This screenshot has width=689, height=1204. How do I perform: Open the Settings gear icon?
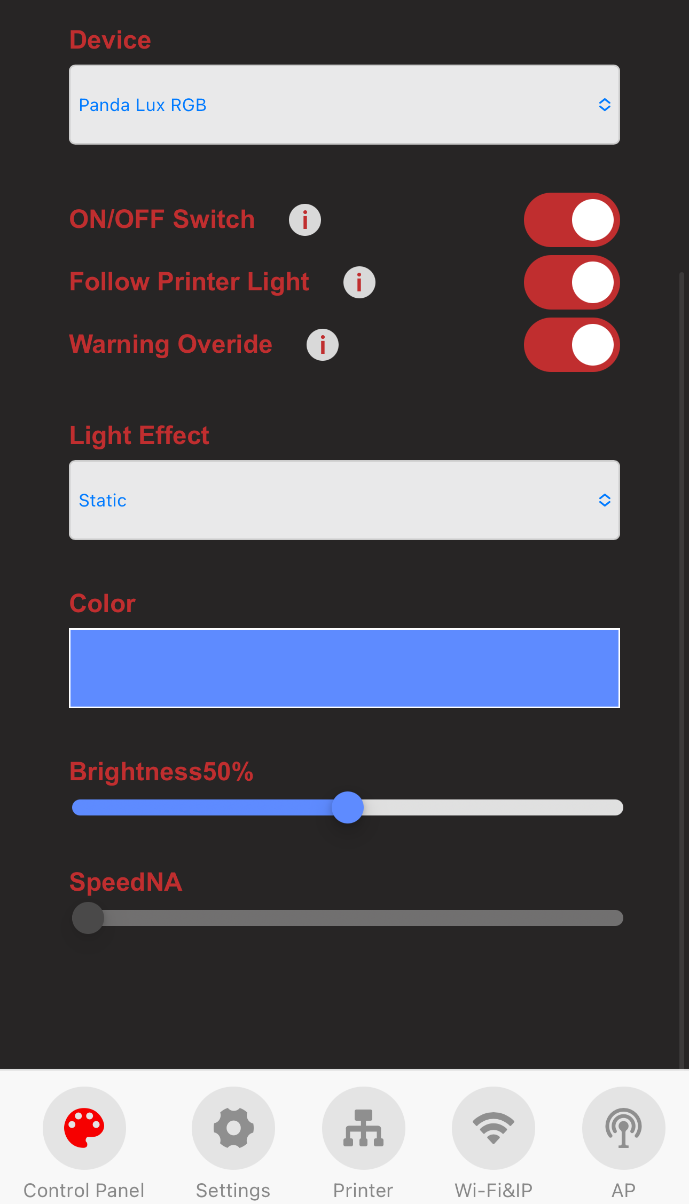tap(233, 1128)
